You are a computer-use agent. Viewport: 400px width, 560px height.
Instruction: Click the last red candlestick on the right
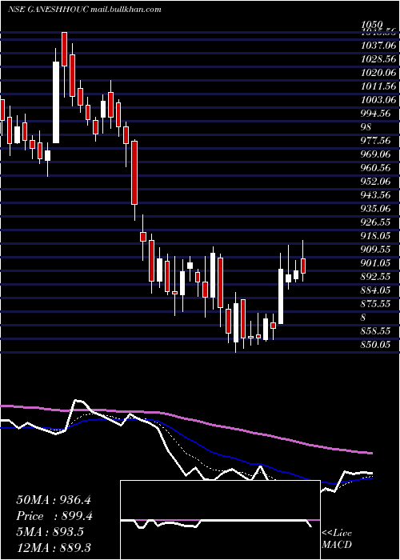303,266
